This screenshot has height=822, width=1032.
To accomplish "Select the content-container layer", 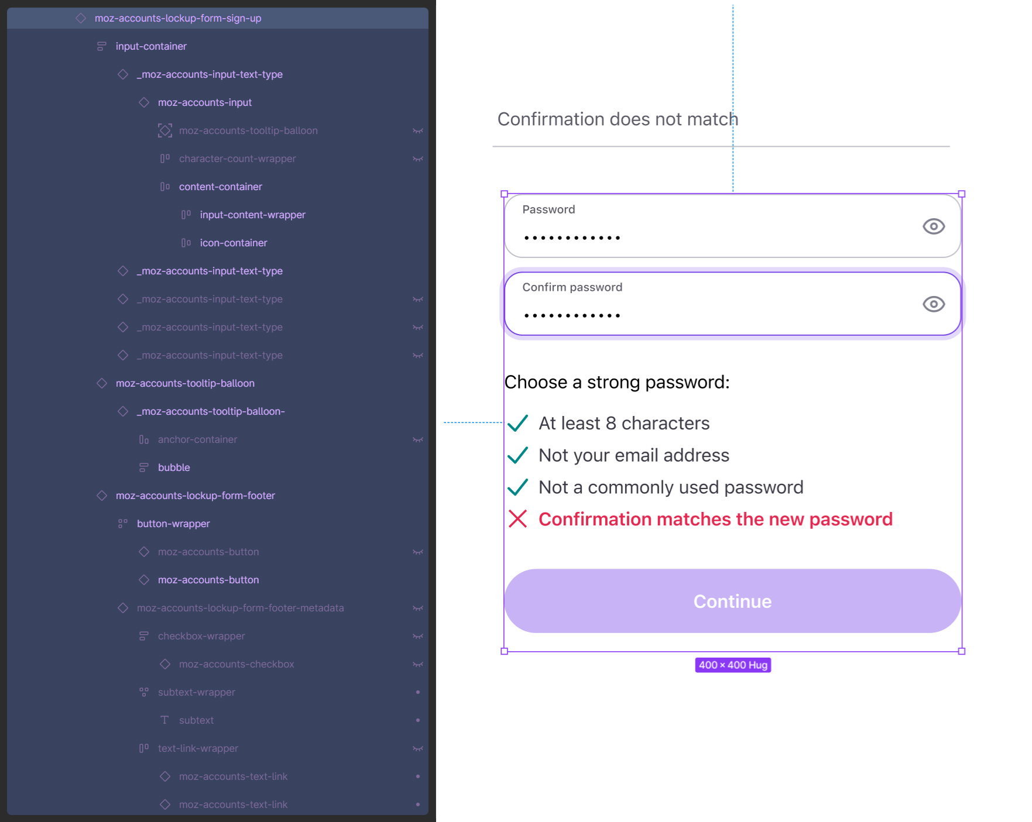I will point(220,187).
